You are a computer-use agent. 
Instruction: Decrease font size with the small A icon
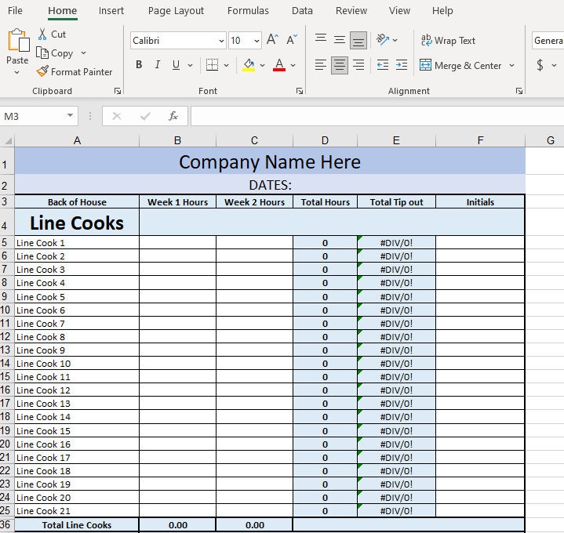tap(291, 39)
